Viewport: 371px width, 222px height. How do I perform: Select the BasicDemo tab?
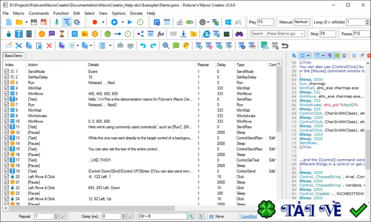13,55
